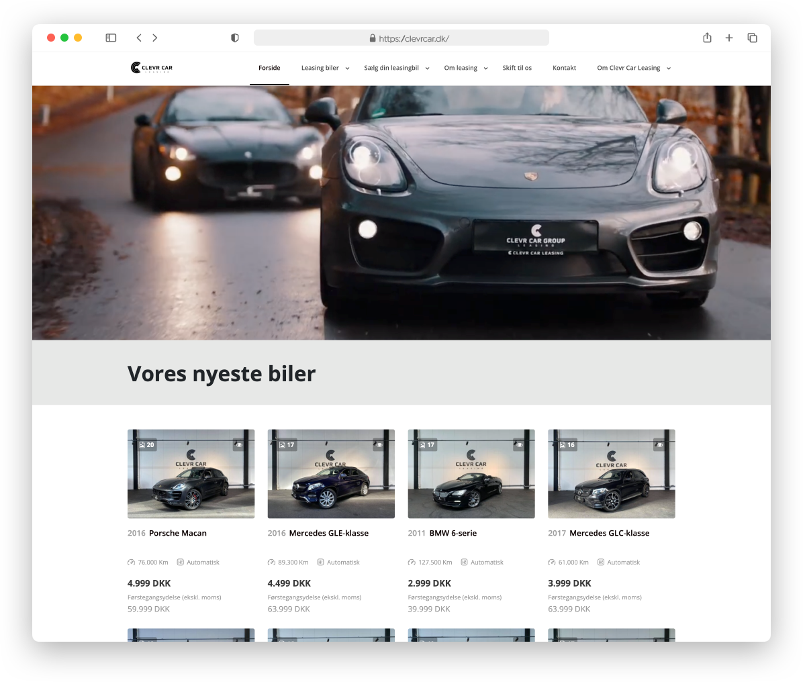Open the Leasing biler menu
Screen dimensions: 803x682
[x=320, y=68]
